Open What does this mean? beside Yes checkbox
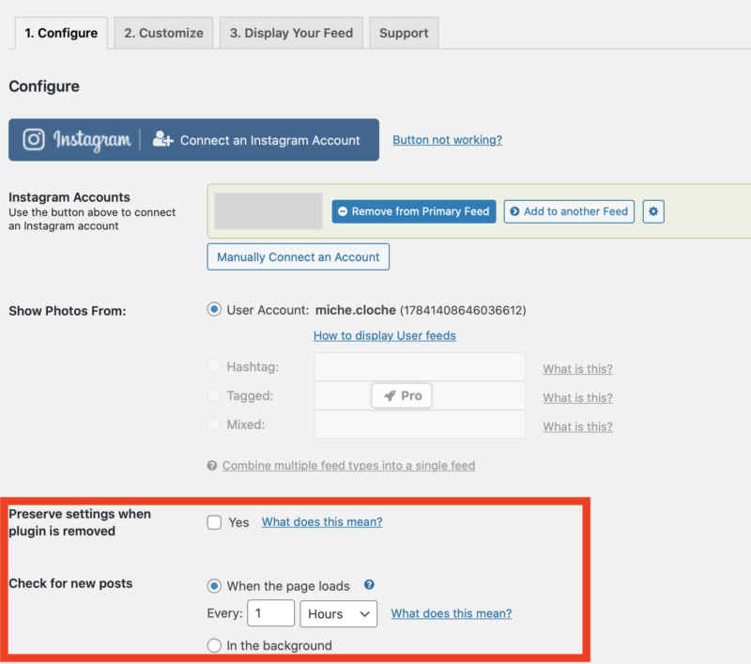The image size is (751, 664). click(322, 522)
